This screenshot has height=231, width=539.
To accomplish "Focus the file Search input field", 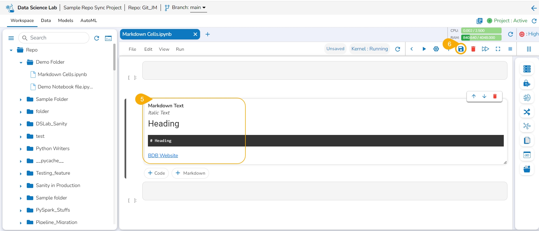I will click(x=54, y=38).
